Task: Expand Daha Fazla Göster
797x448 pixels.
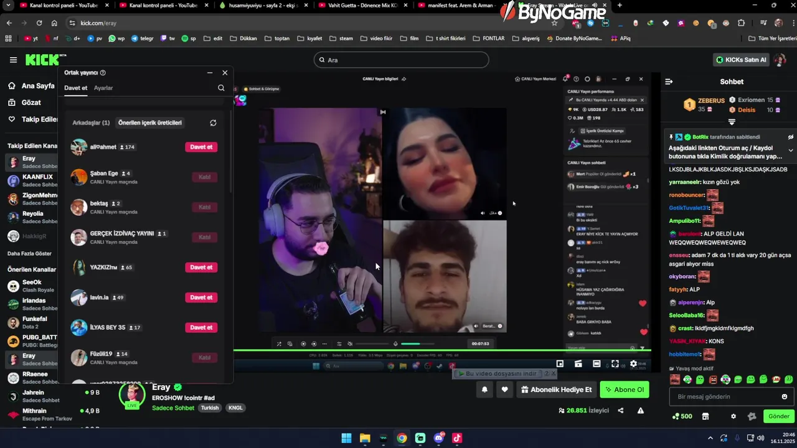Action: 29,254
